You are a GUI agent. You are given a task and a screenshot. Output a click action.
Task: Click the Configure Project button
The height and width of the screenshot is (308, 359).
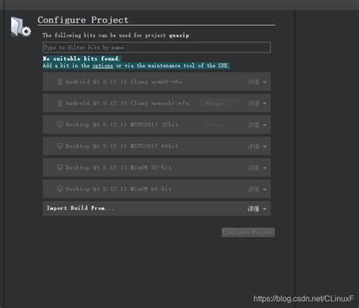(x=248, y=232)
